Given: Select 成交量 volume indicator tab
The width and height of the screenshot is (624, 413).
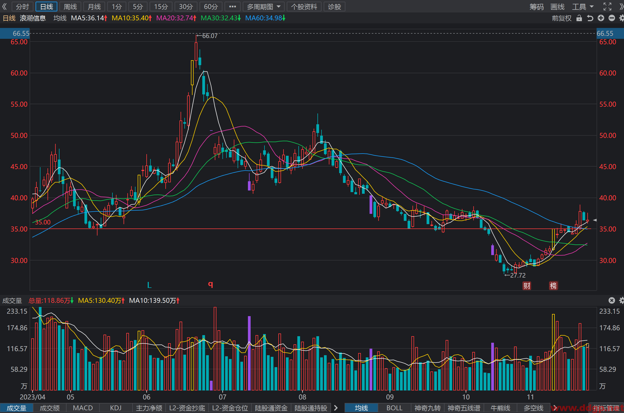Looking at the screenshot, I should point(17,408).
